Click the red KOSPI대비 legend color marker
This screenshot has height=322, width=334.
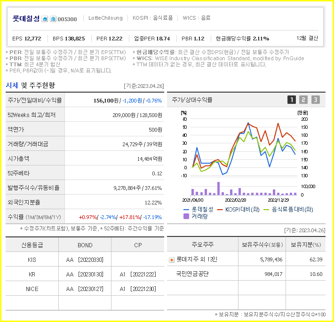220,210
